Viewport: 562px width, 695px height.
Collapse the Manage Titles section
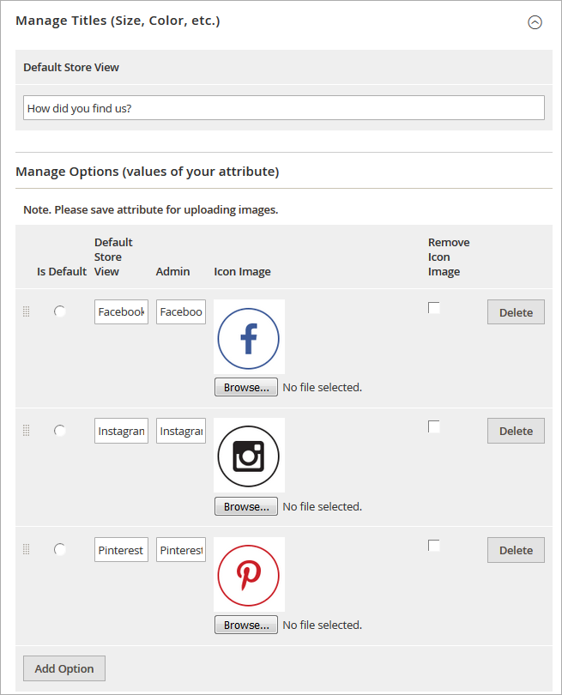(x=535, y=23)
